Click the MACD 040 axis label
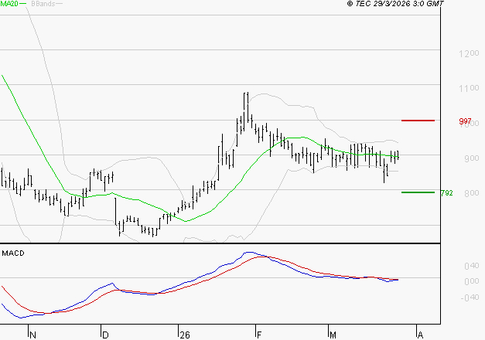The width and height of the screenshot is (485, 340). click(x=471, y=266)
